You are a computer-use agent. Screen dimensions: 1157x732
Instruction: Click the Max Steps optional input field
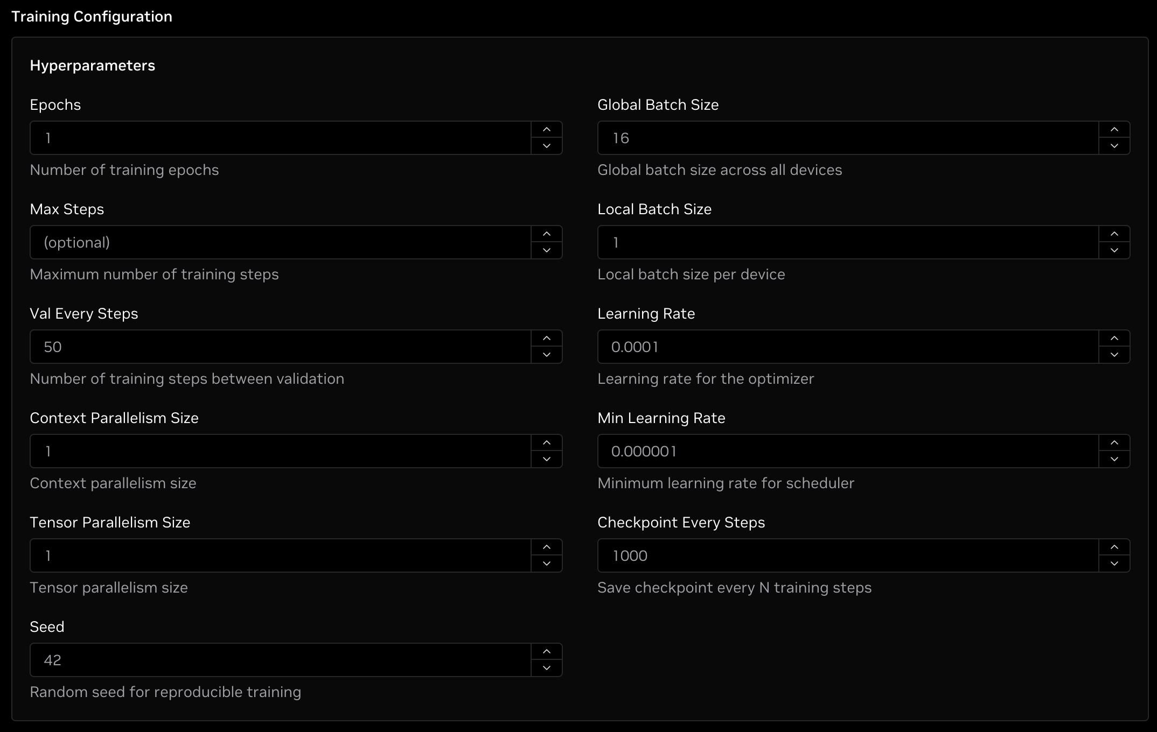(280, 242)
